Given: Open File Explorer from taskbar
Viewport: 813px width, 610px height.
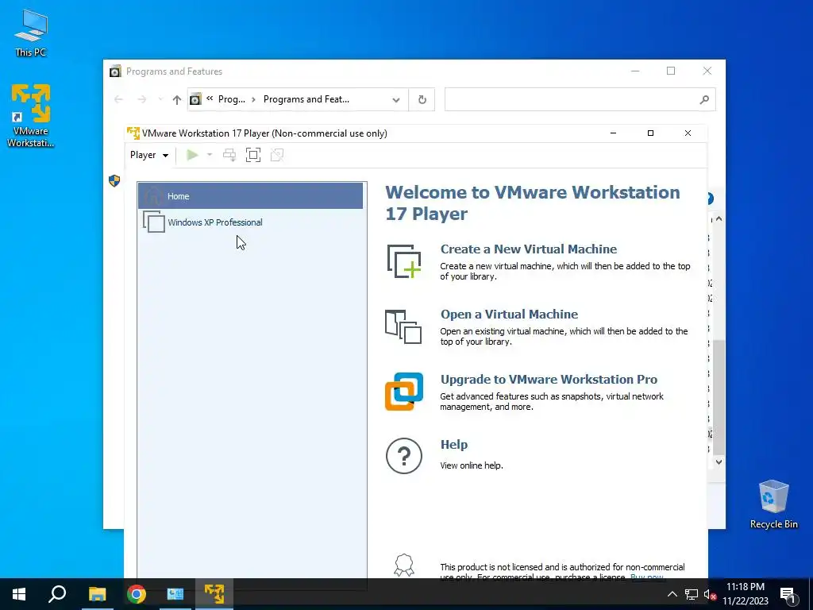Looking at the screenshot, I should (x=97, y=594).
